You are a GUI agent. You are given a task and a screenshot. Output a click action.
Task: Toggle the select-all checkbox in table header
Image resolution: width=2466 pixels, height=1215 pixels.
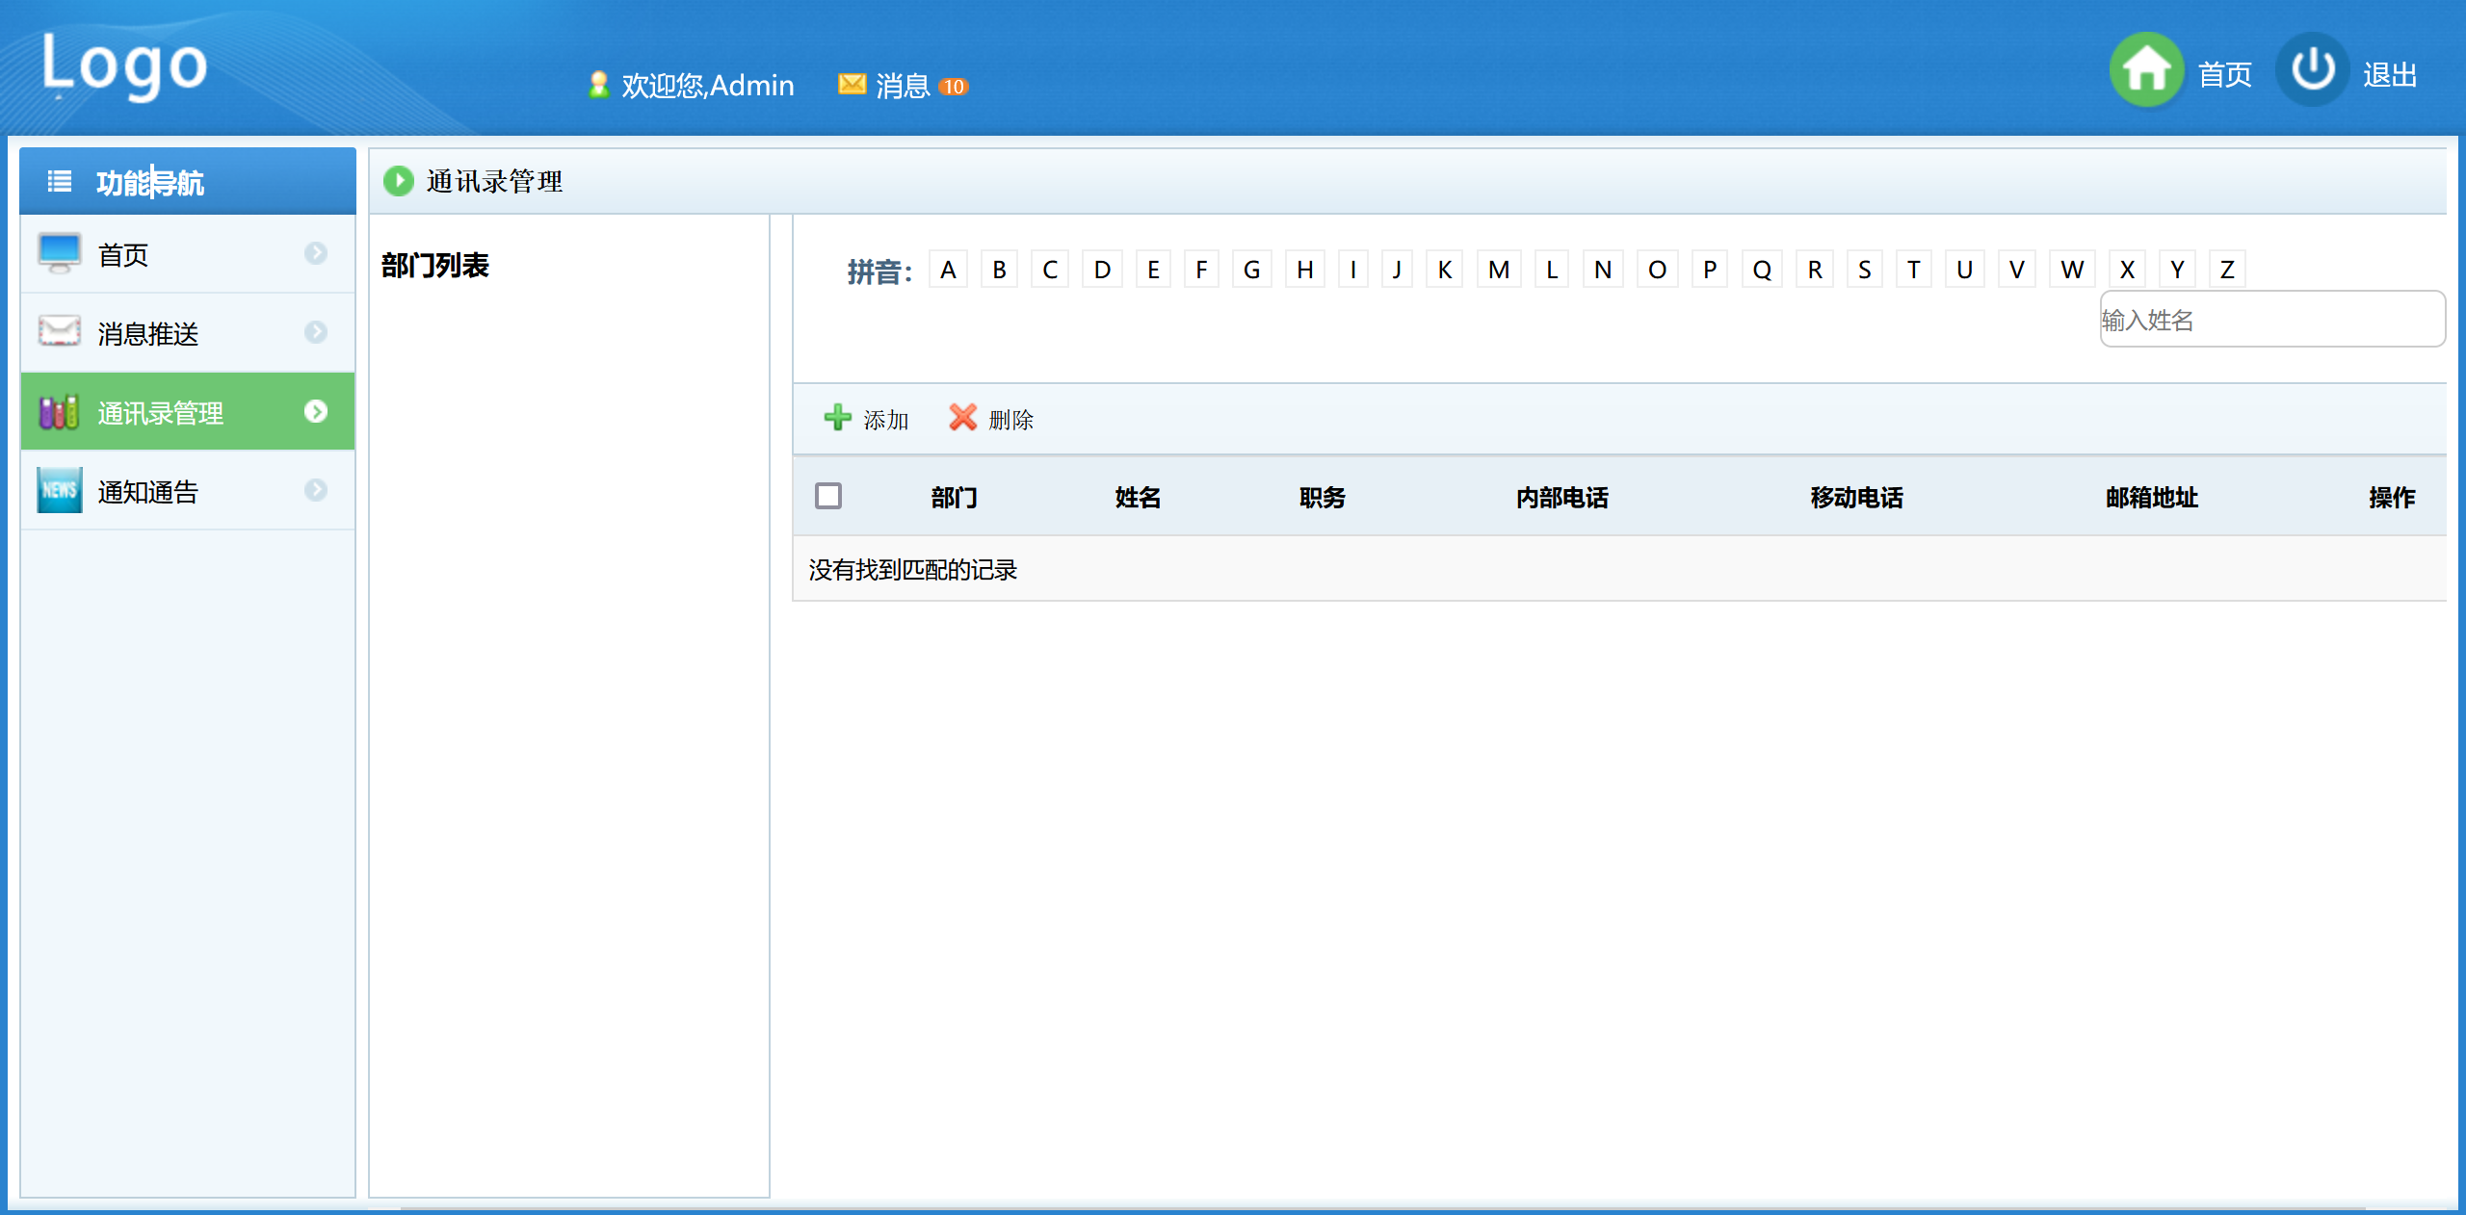point(828,496)
